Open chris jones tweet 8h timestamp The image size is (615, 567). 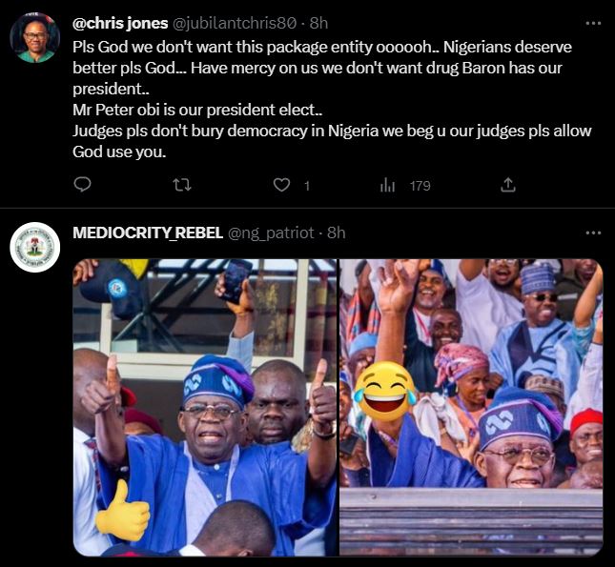[319, 22]
